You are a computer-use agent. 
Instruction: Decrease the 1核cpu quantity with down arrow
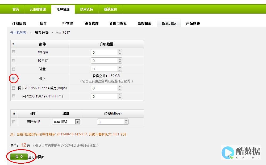(x=120, y=54)
